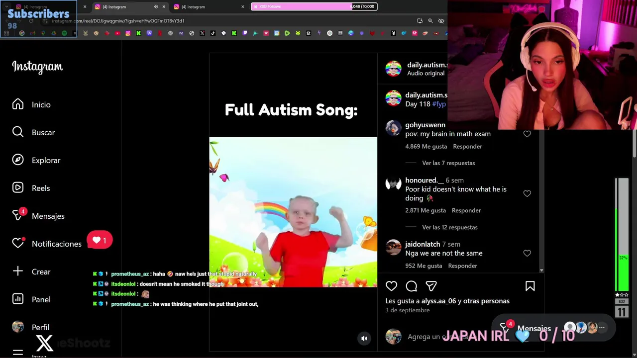Image resolution: width=637 pixels, height=358 pixels.
Task: Close the Instagram tab playing audio
Action: [x=164, y=7]
